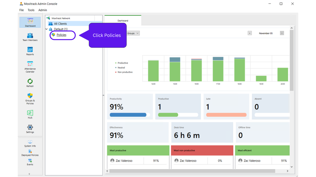Open the Tools menu
Image resolution: width=316 pixels, height=177 pixels.
click(31, 10)
